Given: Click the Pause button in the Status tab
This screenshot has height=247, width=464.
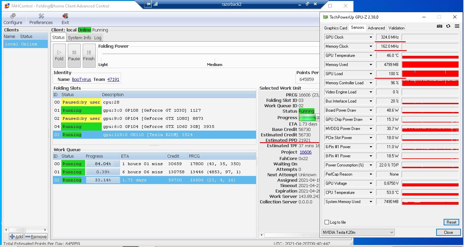Looking at the screenshot, I should [74, 55].
